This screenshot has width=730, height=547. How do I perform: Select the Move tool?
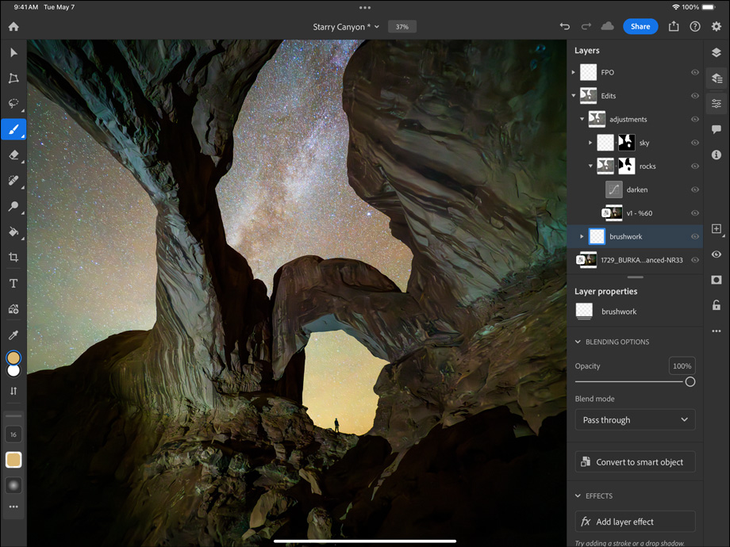pos(13,52)
